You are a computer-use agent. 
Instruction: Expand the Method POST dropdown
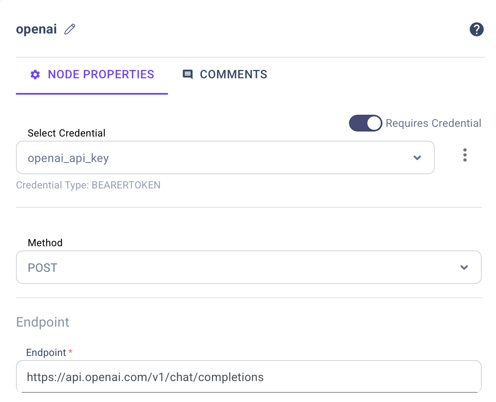[249, 267]
